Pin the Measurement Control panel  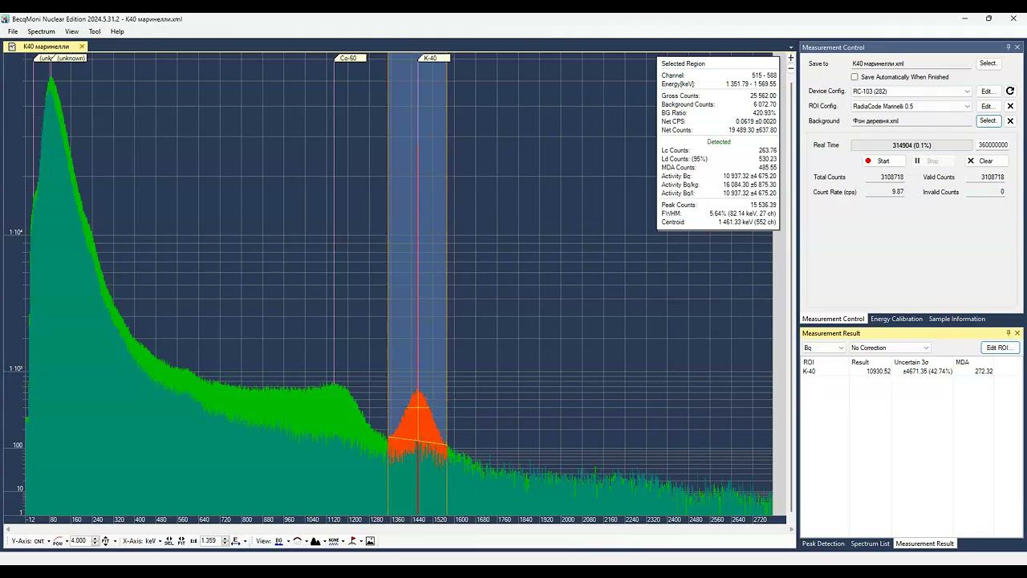(x=1009, y=47)
